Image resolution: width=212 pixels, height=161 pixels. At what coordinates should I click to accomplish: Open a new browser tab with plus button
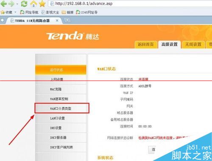click(x=67, y=20)
